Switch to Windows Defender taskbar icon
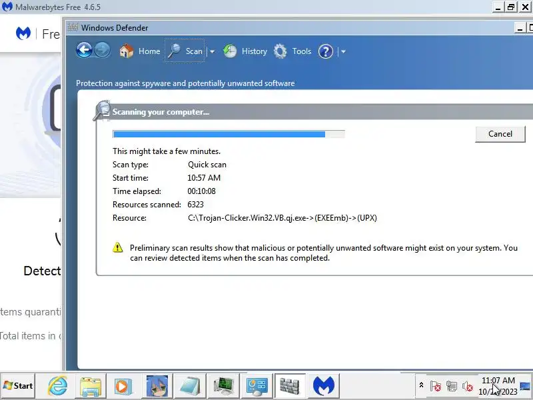 (290, 386)
